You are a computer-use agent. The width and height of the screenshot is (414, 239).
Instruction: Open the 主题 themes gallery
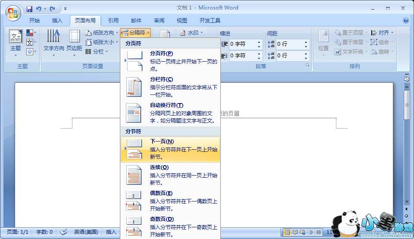click(x=16, y=43)
